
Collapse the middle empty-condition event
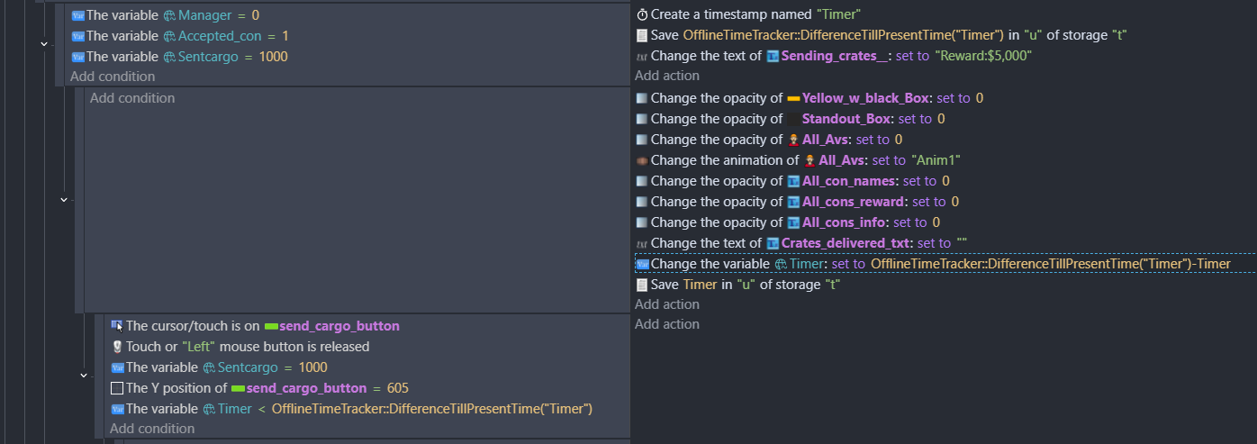click(64, 199)
